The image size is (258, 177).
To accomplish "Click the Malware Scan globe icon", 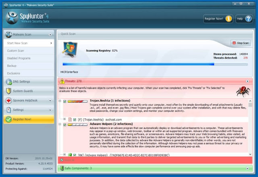I will (8, 35).
